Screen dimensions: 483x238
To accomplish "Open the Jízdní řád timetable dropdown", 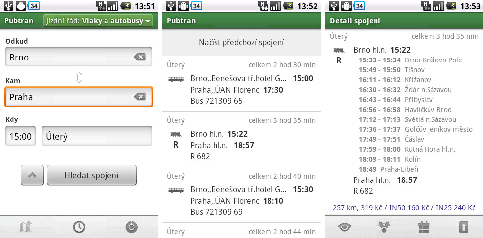I will [x=98, y=21].
